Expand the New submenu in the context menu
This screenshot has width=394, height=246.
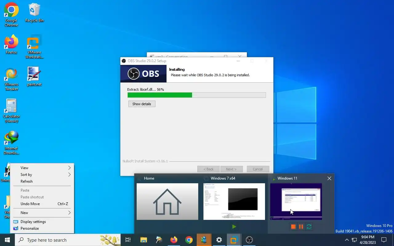(x=42, y=213)
